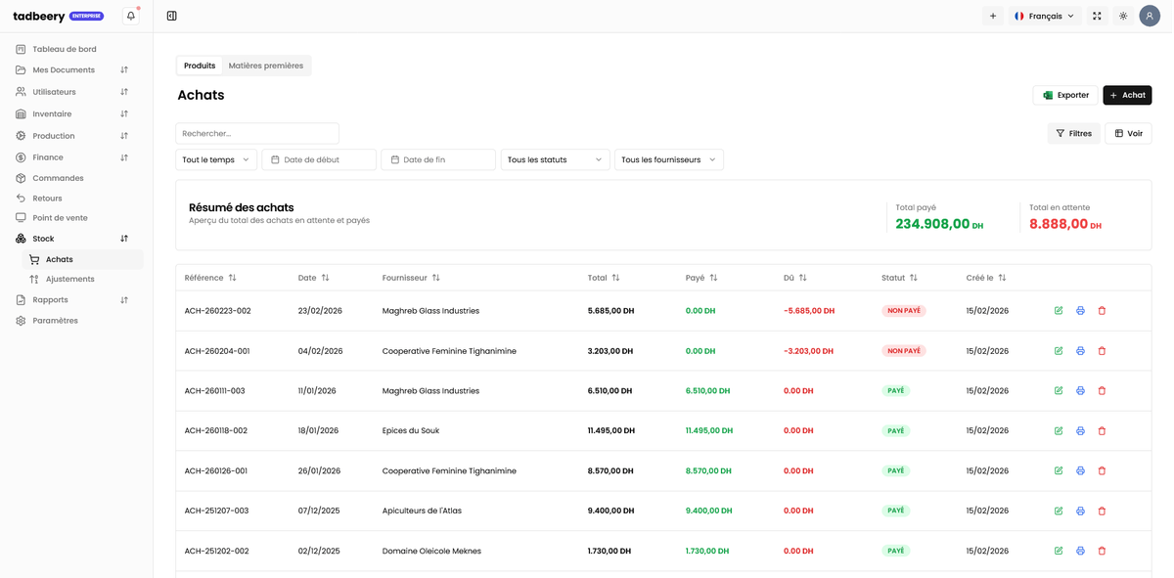
Task: Create a new Achat
Action: [1127, 95]
